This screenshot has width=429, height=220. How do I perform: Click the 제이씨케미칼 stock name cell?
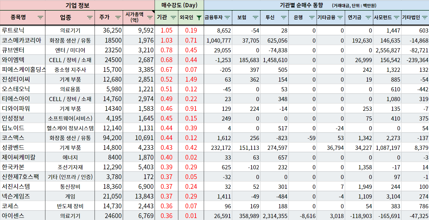click(x=23, y=157)
